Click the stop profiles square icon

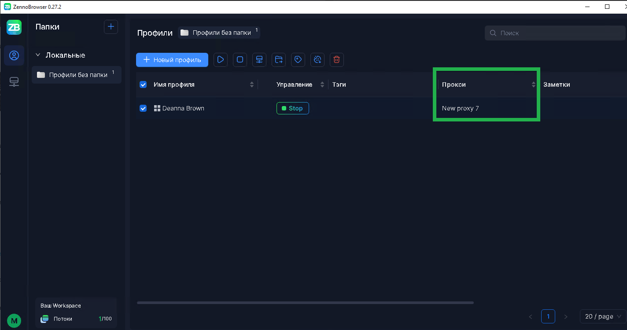[240, 60]
